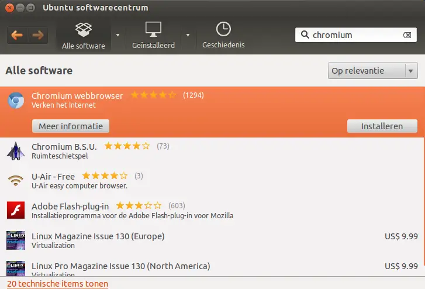Switch to the Geschiedenis tab label
425x289 pixels.
(223, 45)
